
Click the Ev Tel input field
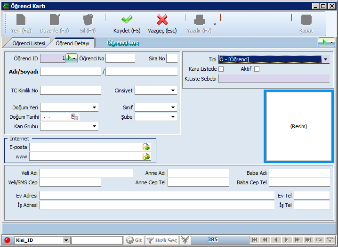tap(312, 196)
